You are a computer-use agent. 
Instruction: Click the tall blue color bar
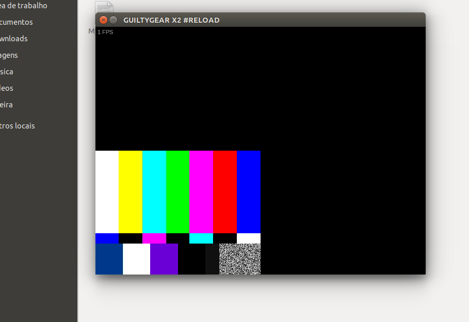[x=249, y=192]
